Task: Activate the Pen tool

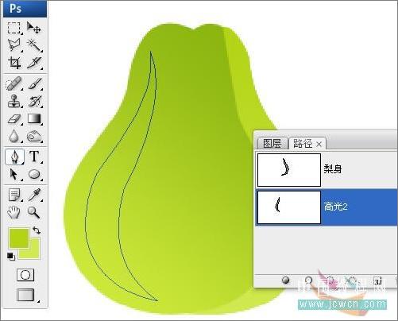Action: (15, 157)
